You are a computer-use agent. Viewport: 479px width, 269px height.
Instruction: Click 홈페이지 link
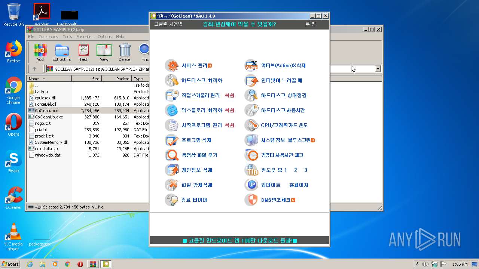(299, 185)
